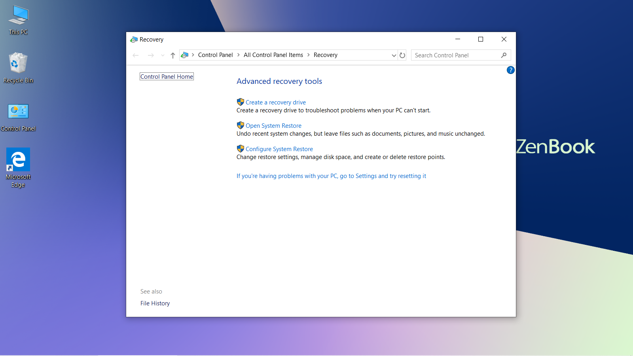Click the 'Change restore settings' description

point(341,157)
